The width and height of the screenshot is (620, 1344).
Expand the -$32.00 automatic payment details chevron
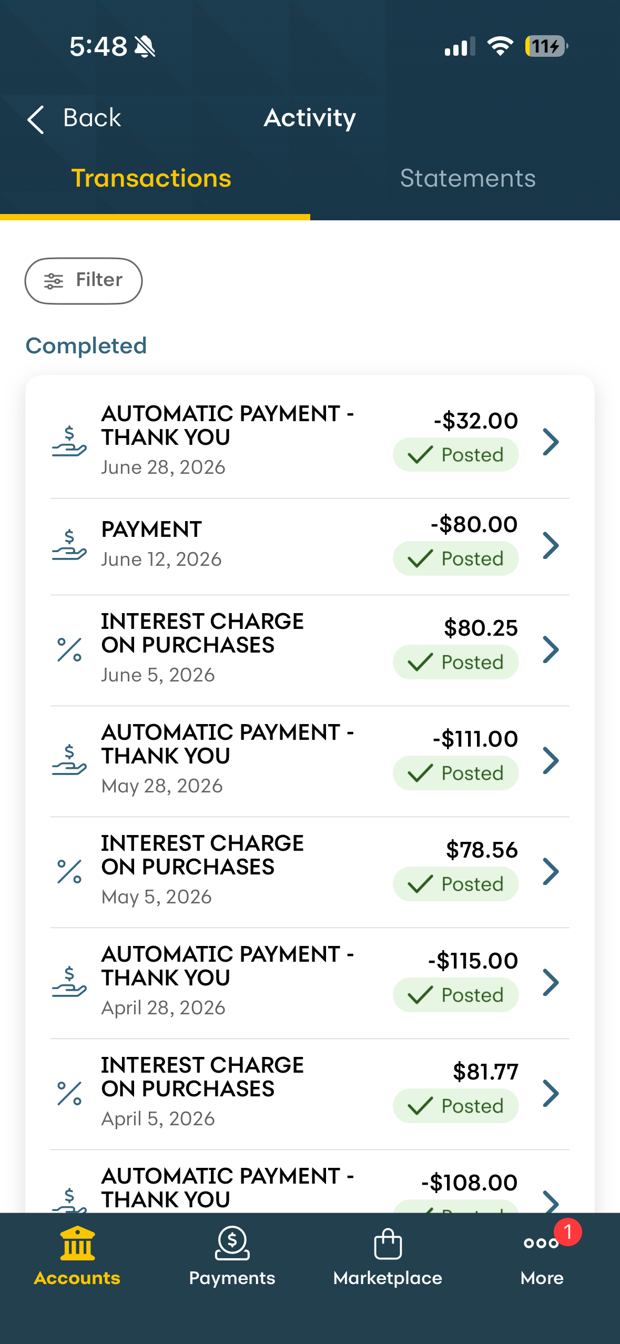551,442
